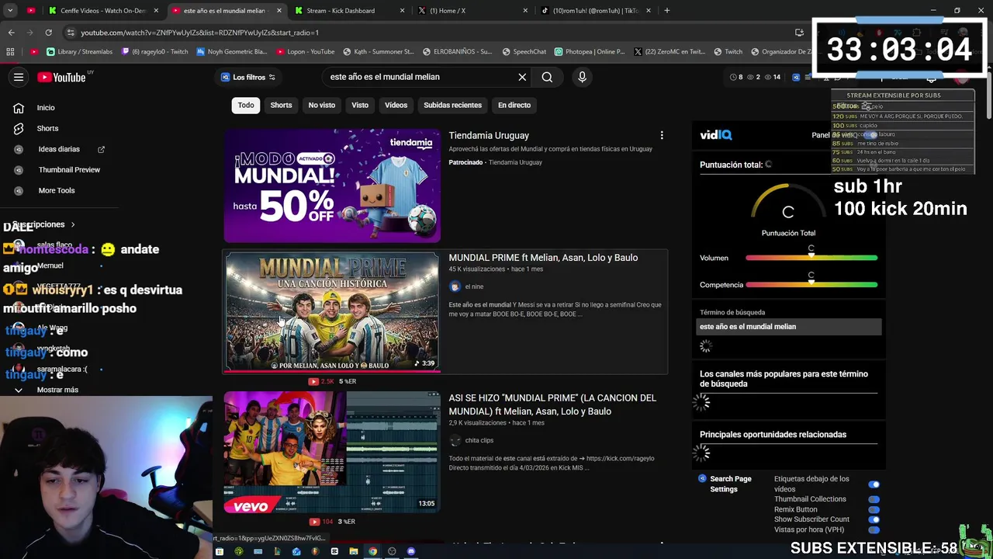Expand Mostrar más in subscriptions list
993x559 pixels.
tap(57, 390)
